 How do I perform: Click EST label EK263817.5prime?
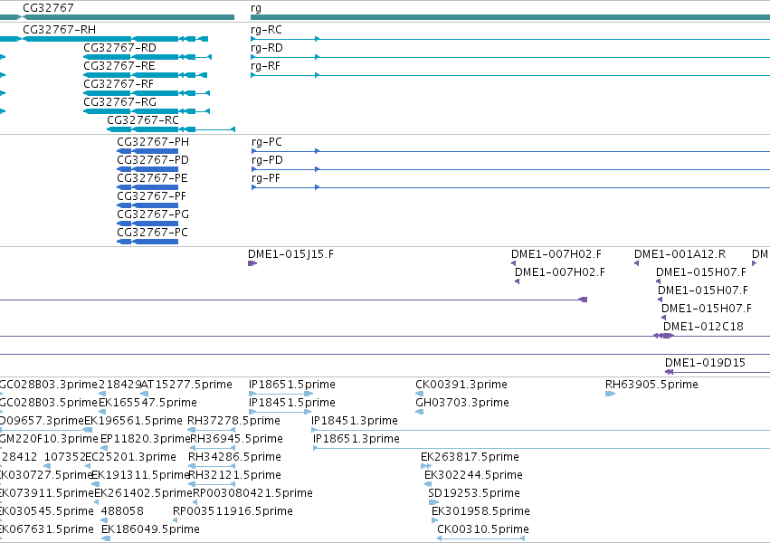(x=470, y=457)
